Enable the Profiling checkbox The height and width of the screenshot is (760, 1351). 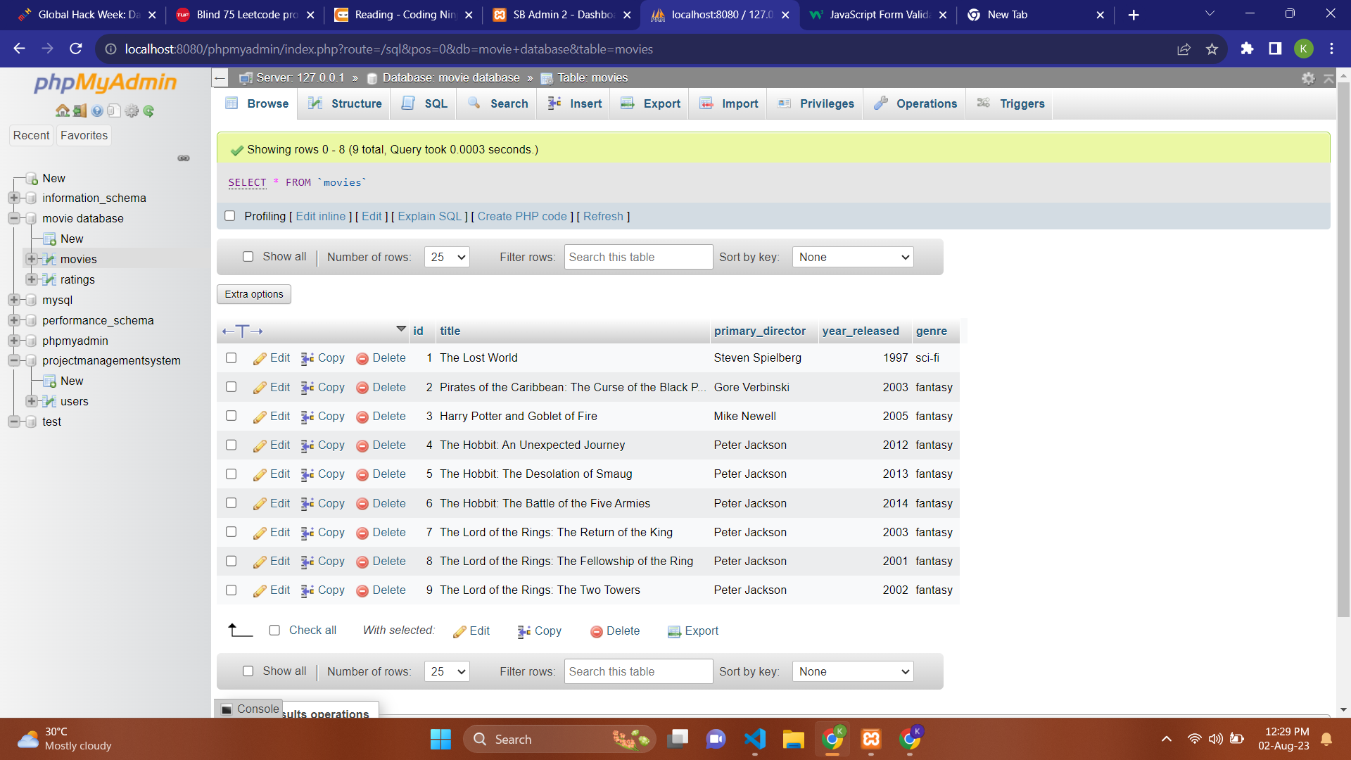(x=229, y=216)
